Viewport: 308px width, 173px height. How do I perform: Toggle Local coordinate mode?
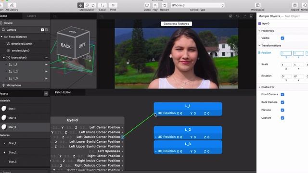tap(103, 5)
